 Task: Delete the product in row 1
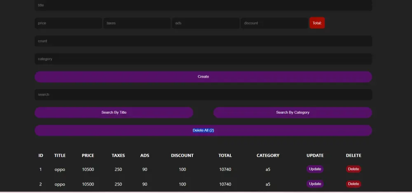(x=353, y=169)
